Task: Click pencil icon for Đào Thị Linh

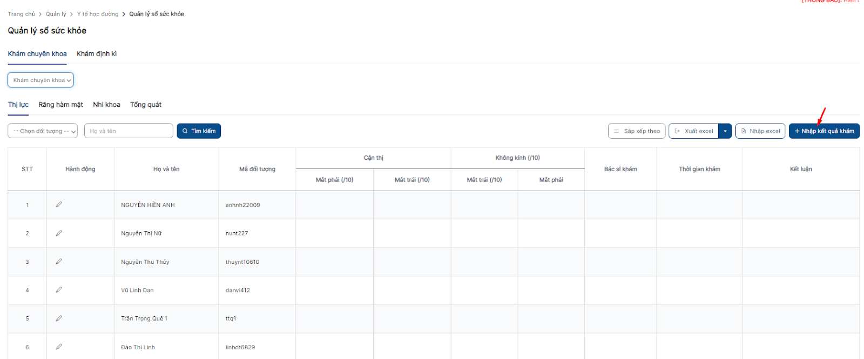Action: coord(59,347)
